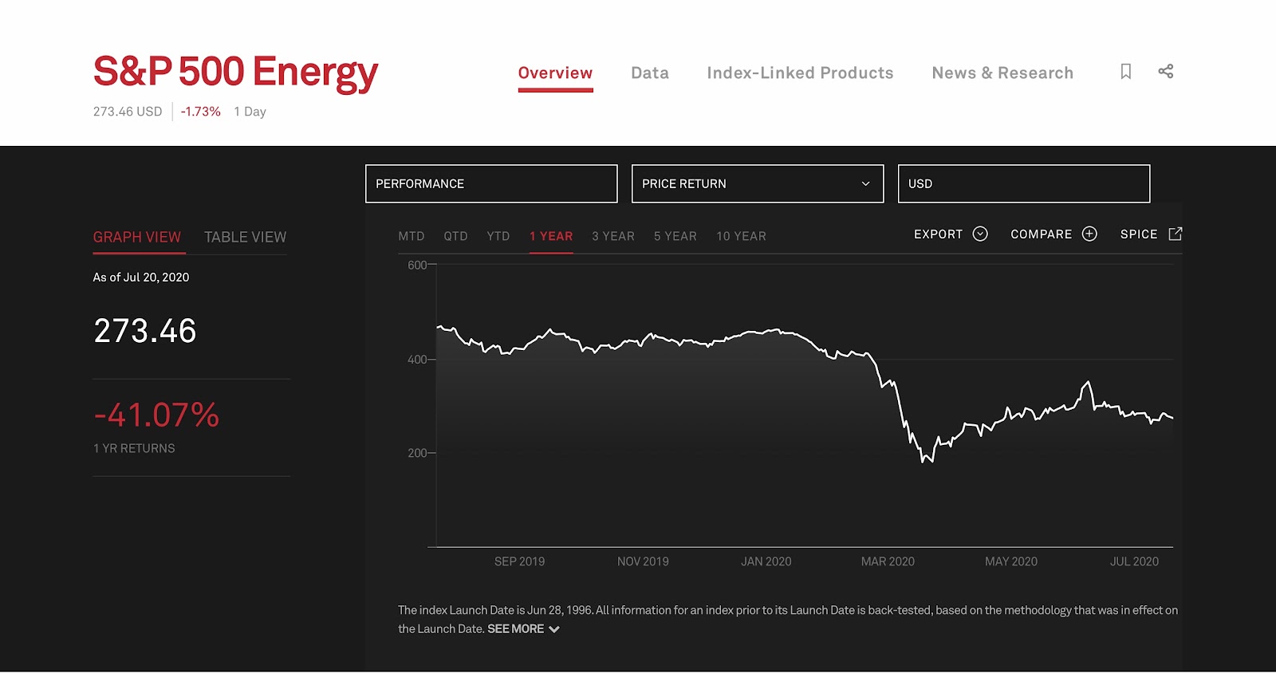The height and width of the screenshot is (673, 1276).
Task: Open the Export options circle-chevron icon
Action: click(x=980, y=234)
